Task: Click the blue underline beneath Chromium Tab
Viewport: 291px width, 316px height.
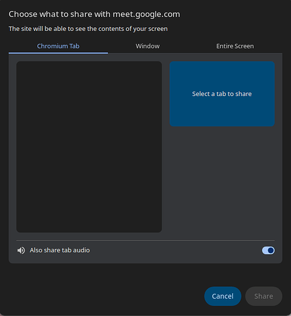Action: 58,53
